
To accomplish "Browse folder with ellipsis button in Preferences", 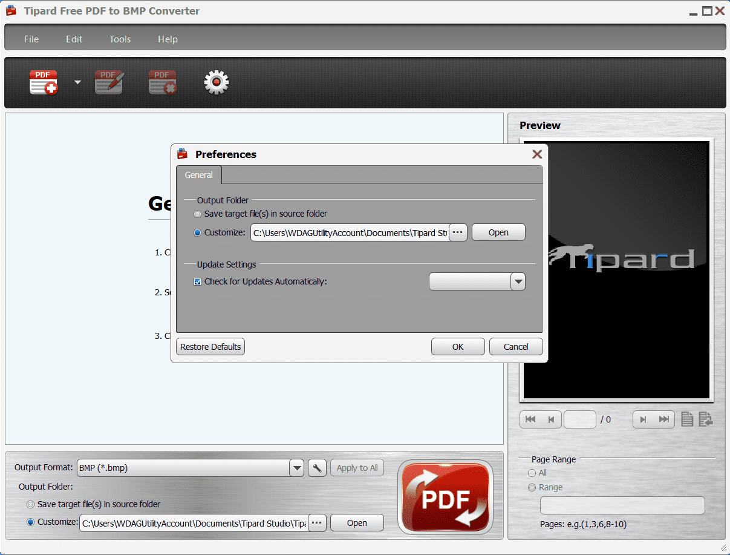I will [x=458, y=232].
